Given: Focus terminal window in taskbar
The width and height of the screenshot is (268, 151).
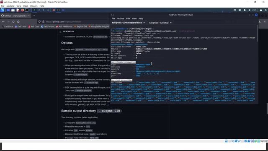Looking at the screenshot, I should point(59,10).
